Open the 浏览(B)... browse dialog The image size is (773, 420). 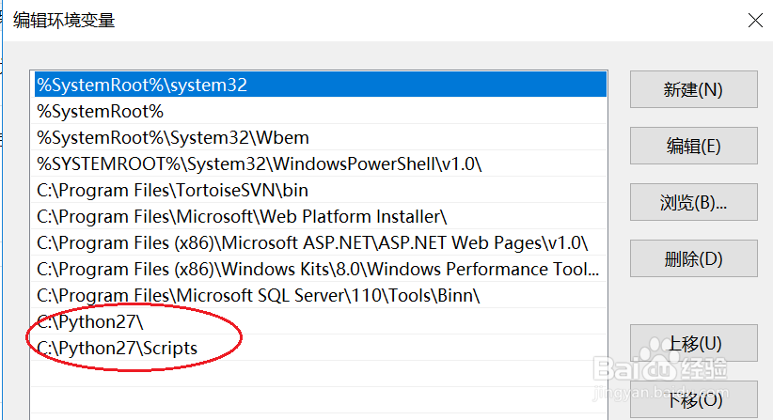click(x=693, y=202)
